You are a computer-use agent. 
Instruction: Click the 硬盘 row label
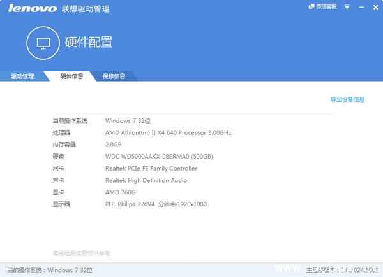click(58, 157)
